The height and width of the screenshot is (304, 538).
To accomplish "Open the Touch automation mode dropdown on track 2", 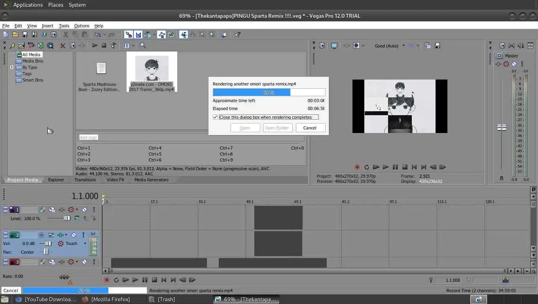I will point(85,243).
